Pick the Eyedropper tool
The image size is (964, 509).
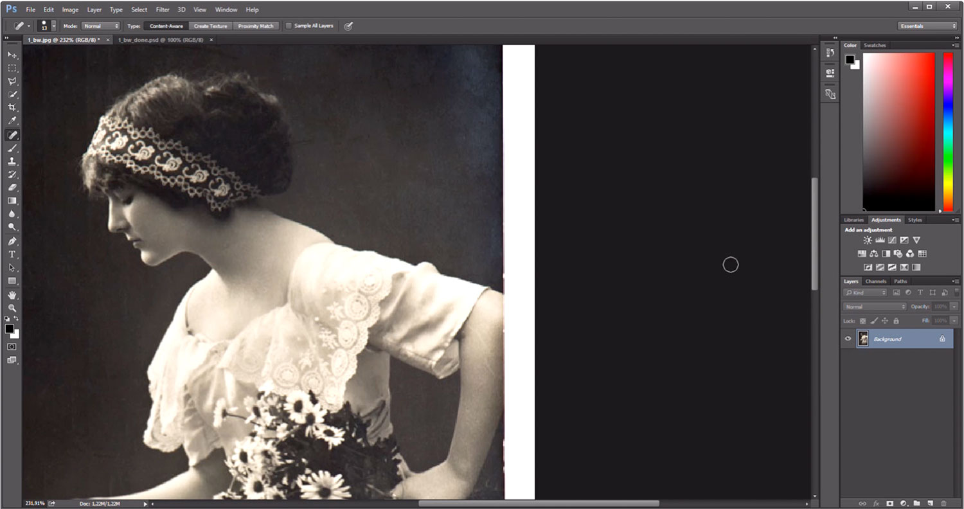tap(12, 121)
